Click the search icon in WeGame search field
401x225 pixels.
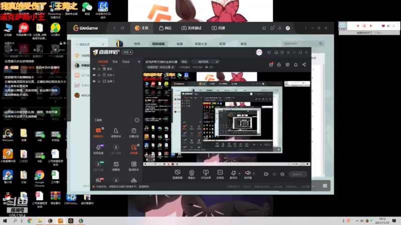321,43
